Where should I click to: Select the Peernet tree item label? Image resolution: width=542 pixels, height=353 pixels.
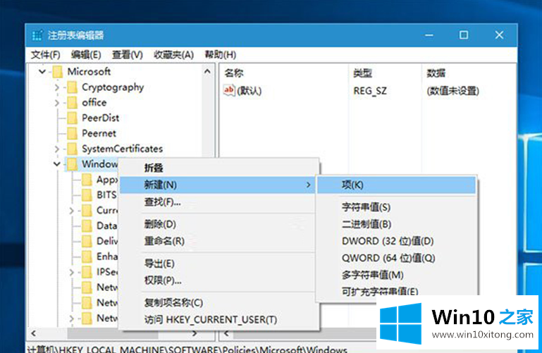pos(99,133)
